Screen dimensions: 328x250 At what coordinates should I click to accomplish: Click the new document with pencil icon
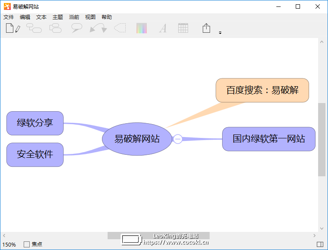coord(13,28)
